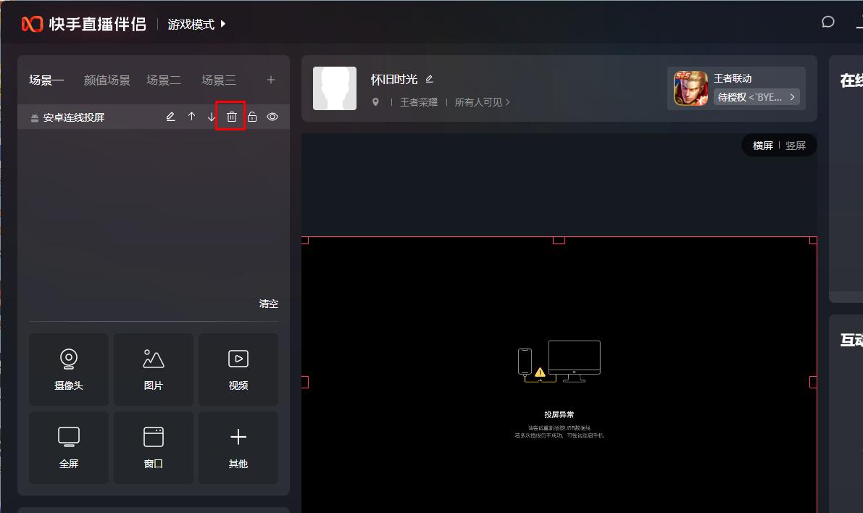Screen dimensions: 863x513
Task: Switch to the 颜值场景 tab
Action: tap(107, 80)
